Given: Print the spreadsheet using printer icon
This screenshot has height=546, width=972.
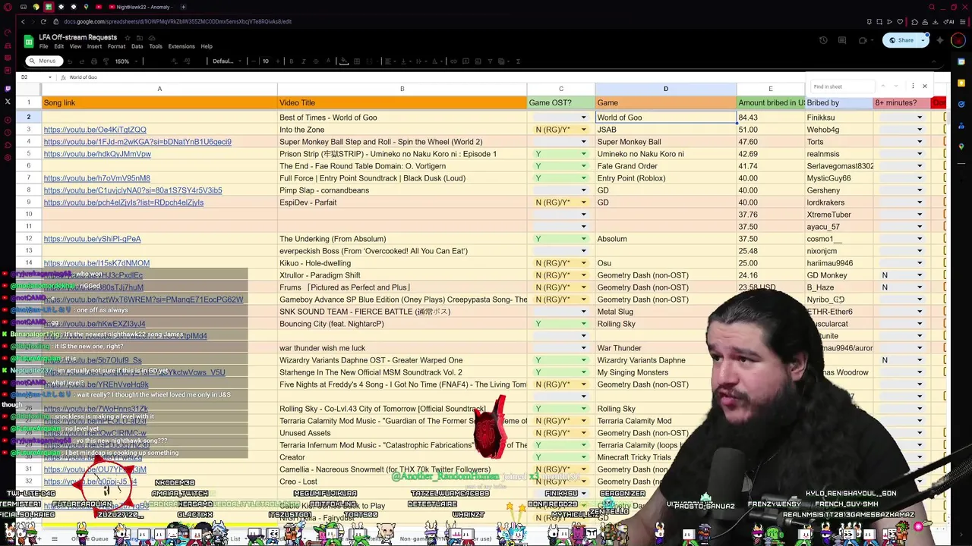Looking at the screenshot, I should click(x=94, y=61).
